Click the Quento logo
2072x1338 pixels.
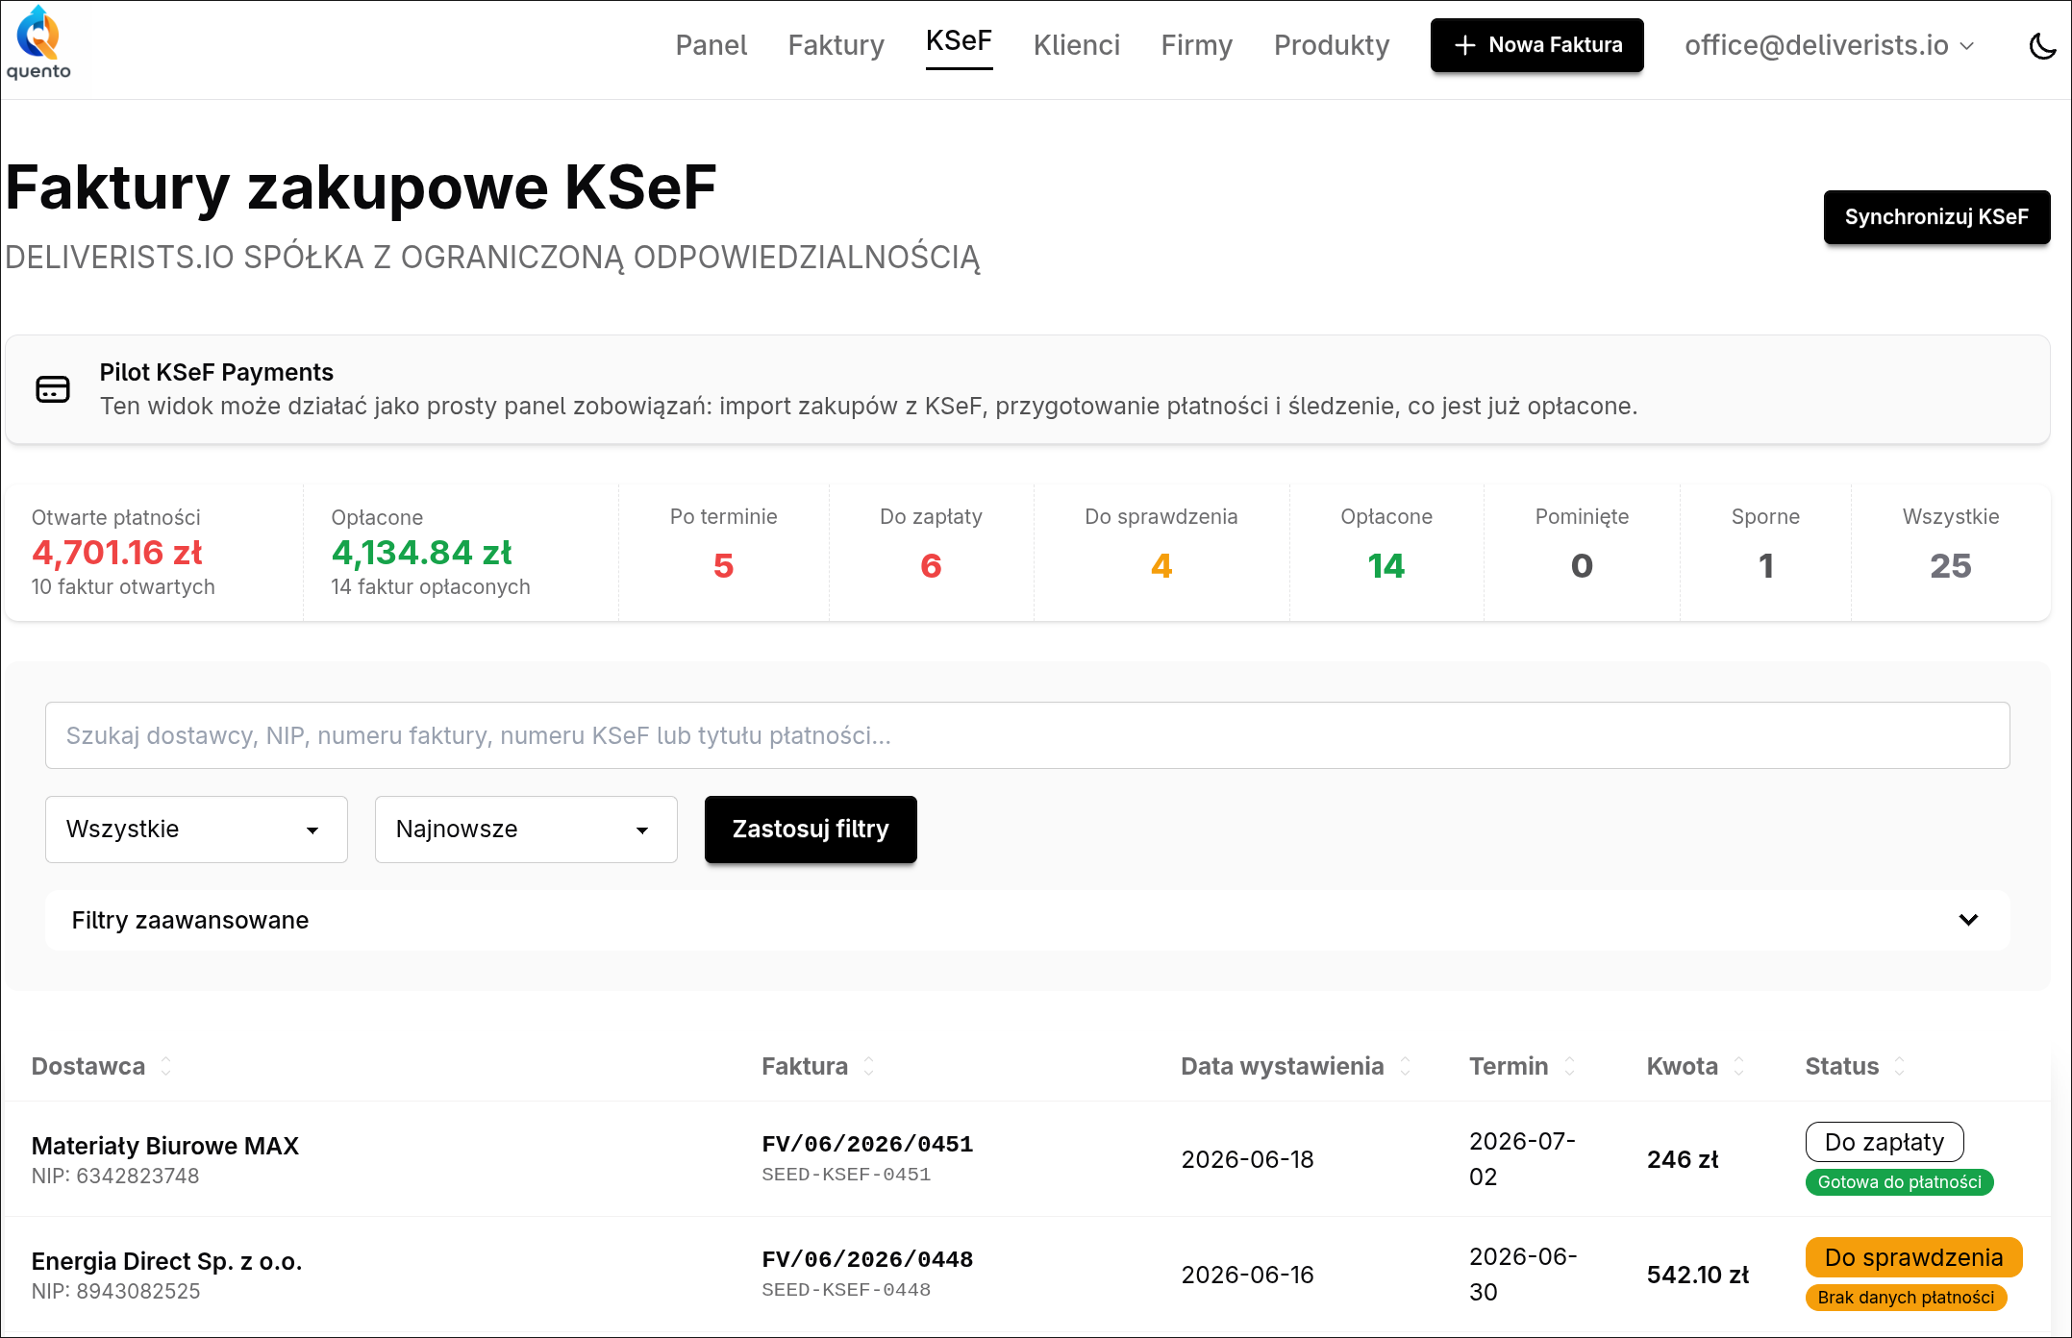[38, 43]
